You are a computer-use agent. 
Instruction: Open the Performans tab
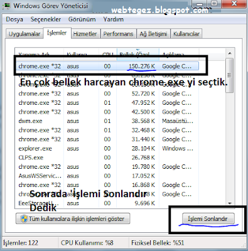click(118, 34)
